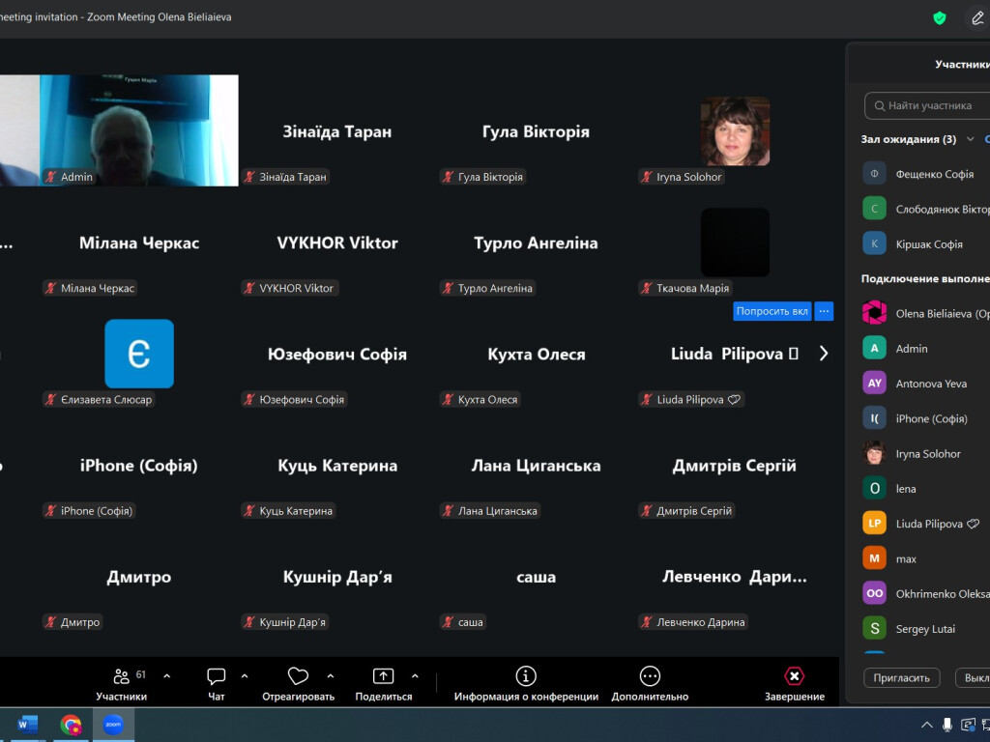Click the Okhrimenko OO avatar
Screen dimensions: 990x742
[x=874, y=593]
